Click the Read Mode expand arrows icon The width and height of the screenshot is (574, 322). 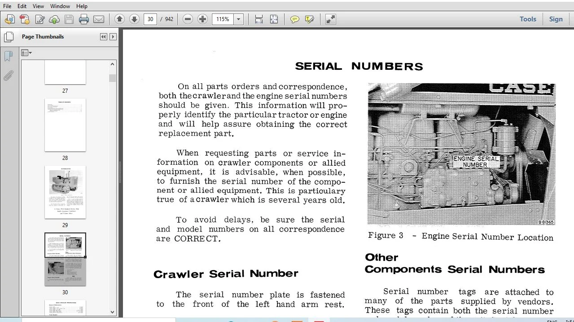click(x=331, y=19)
